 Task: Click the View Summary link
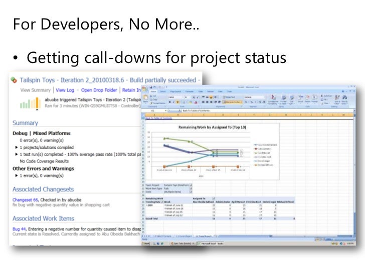pos(36,90)
